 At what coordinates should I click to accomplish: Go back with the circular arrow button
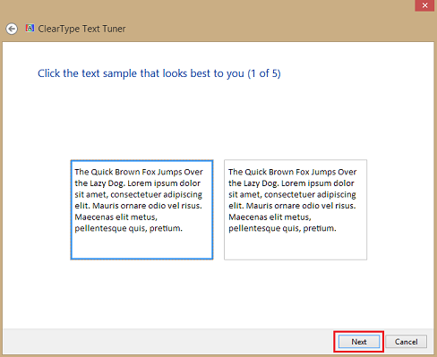pyautogui.click(x=12, y=29)
